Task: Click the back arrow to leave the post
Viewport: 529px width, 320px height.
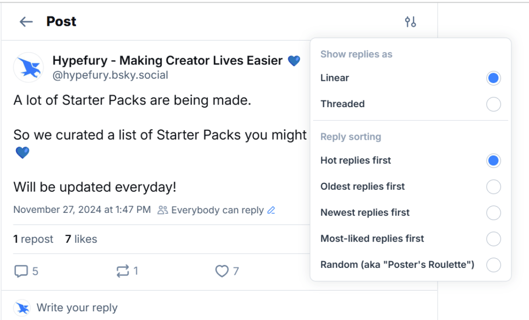Action: coord(26,22)
